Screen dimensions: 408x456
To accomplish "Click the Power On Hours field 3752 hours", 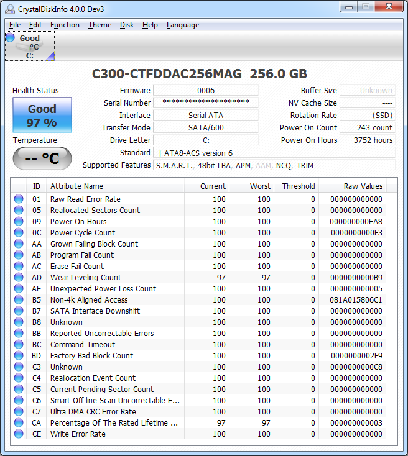I will coord(368,140).
